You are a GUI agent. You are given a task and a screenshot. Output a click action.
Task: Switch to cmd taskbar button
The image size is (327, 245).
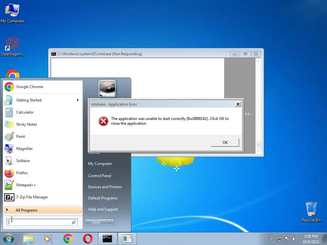point(107,239)
